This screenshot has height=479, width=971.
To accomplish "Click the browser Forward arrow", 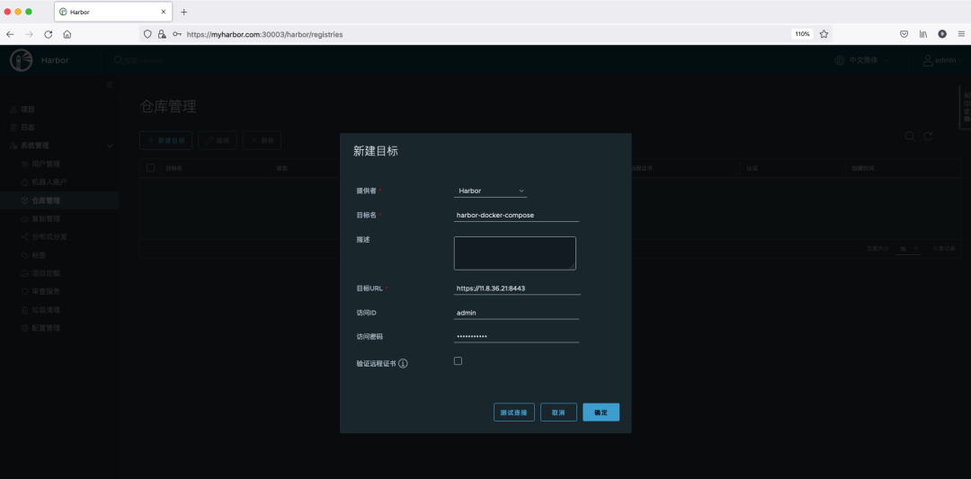I will (x=29, y=35).
